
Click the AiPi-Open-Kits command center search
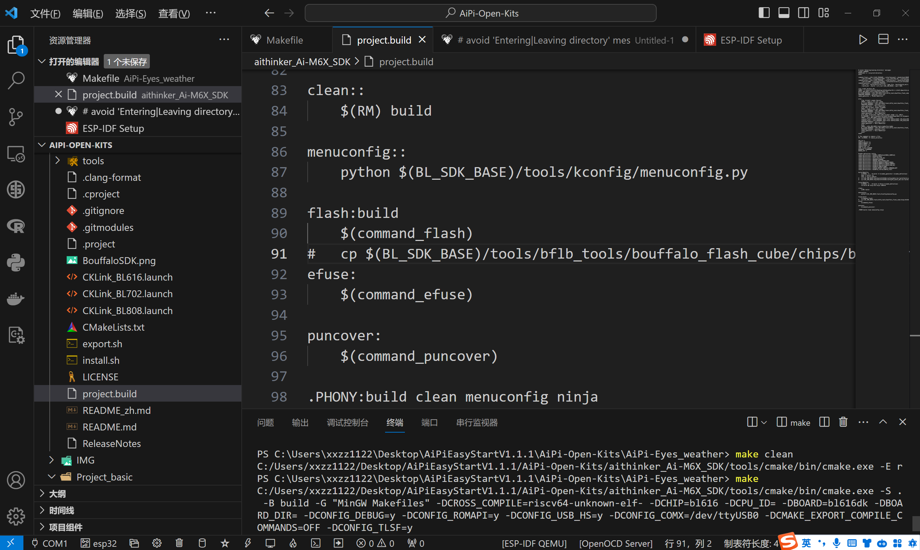tap(481, 13)
